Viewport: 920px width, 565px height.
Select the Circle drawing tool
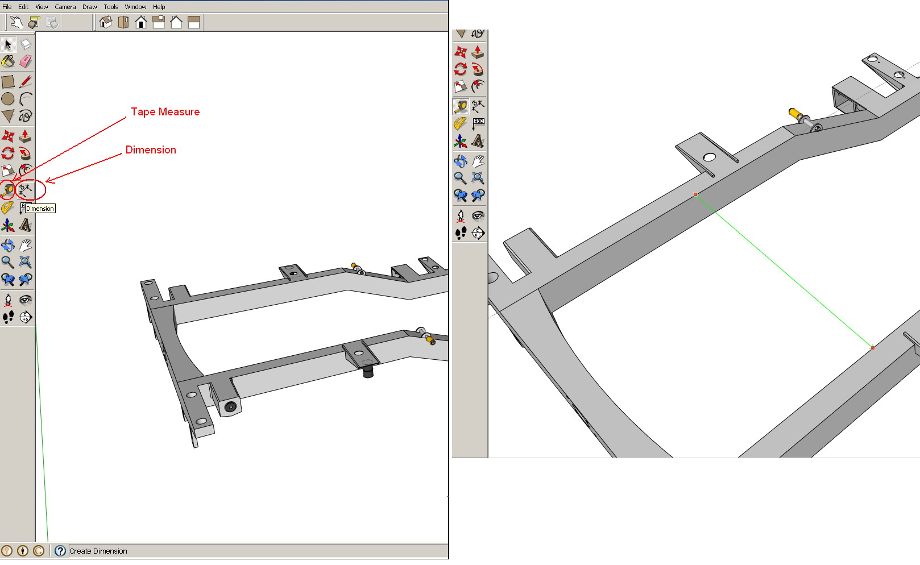[8, 99]
